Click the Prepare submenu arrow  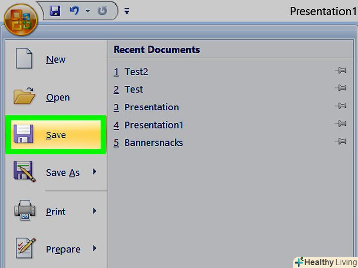tap(94, 248)
